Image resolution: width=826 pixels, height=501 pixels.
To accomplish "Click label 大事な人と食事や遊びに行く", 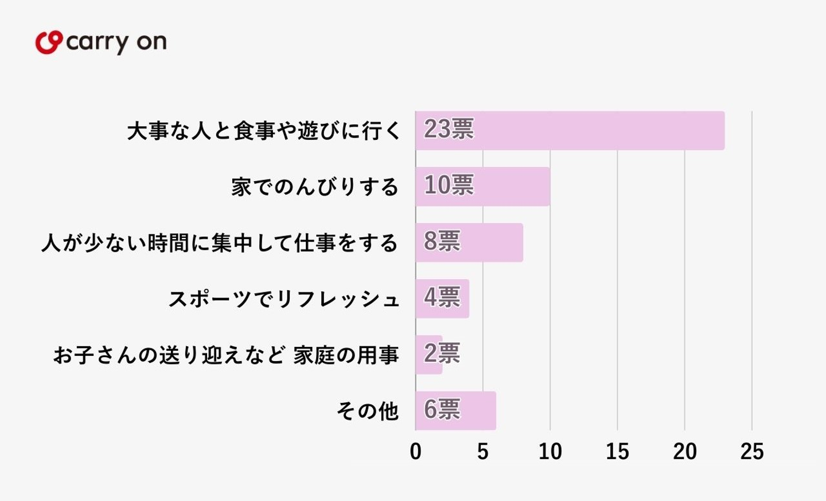I will point(263,131).
